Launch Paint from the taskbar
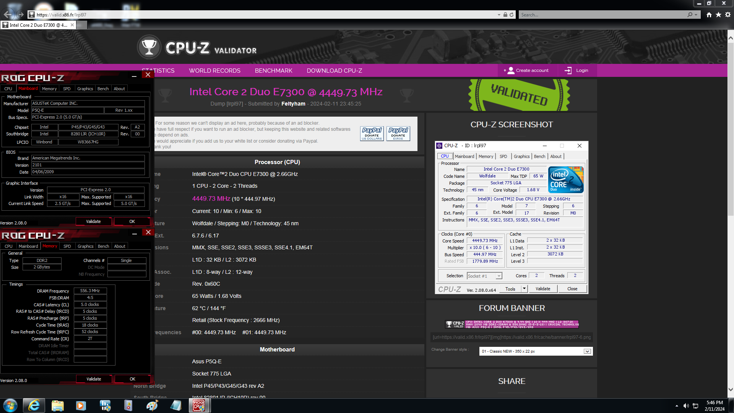Viewport: 734px width, 413px height. [152, 405]
